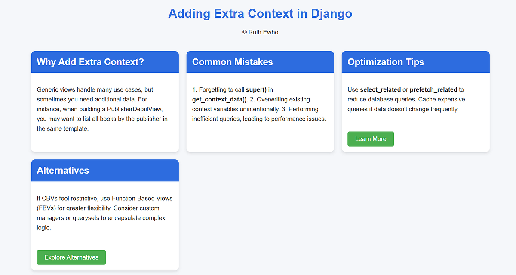Select the 'Optimization Tips' card title
The height and width of the screenshot is (275, 516).
[385, 61]
